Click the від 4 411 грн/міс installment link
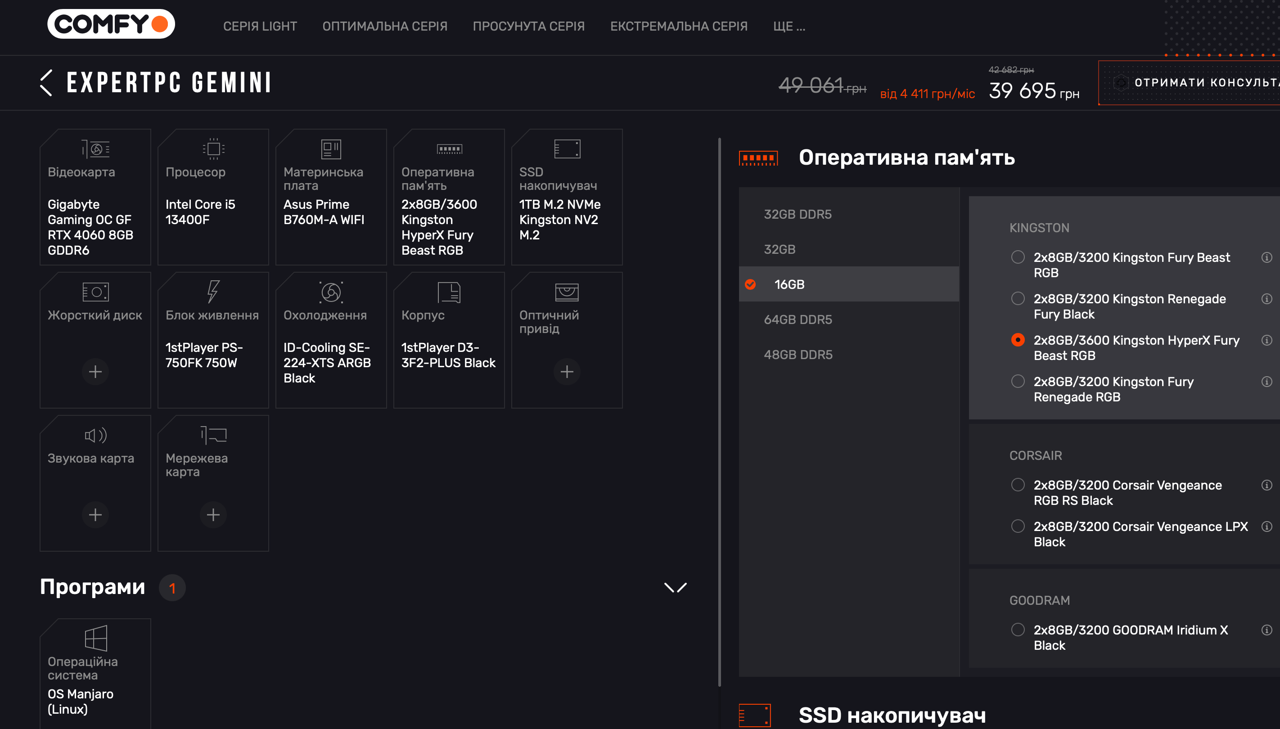The height and width of the screenshot is (729, 1280). click(928, 94)
